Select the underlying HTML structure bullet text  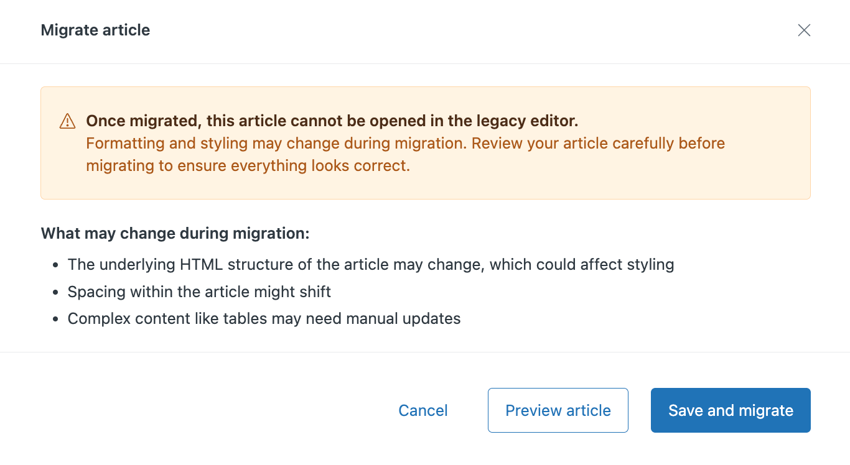point(370,264)
